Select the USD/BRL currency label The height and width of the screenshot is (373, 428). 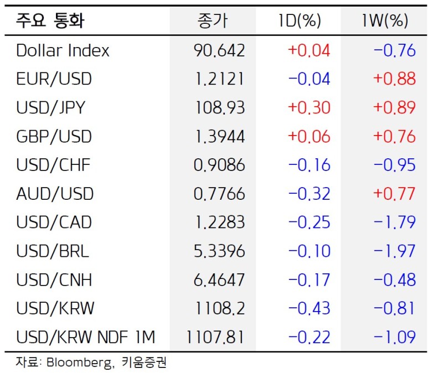(53, 251)
